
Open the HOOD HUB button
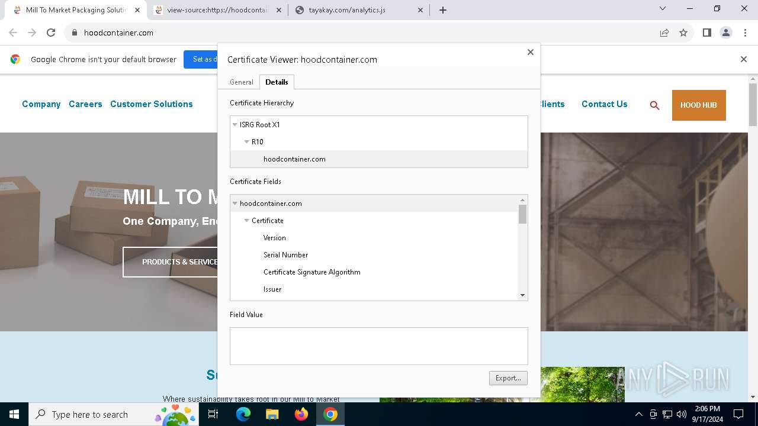pyautogui.click(x=699, y=105)
